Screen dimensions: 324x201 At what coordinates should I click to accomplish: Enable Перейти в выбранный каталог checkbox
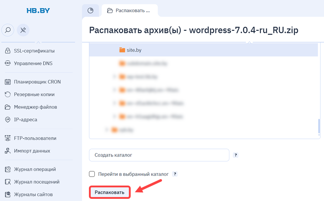[92, 174]
